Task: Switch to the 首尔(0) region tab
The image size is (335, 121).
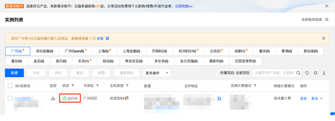Action: pos(61,61)
